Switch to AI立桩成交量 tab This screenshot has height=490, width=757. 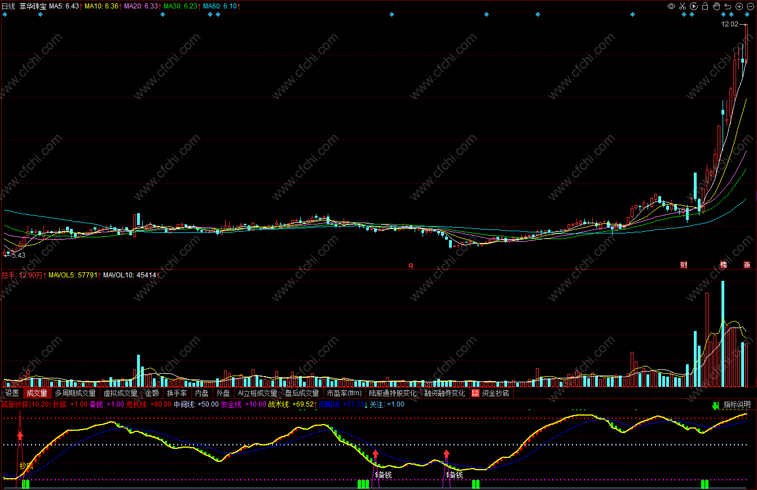[x=257, y=393]
